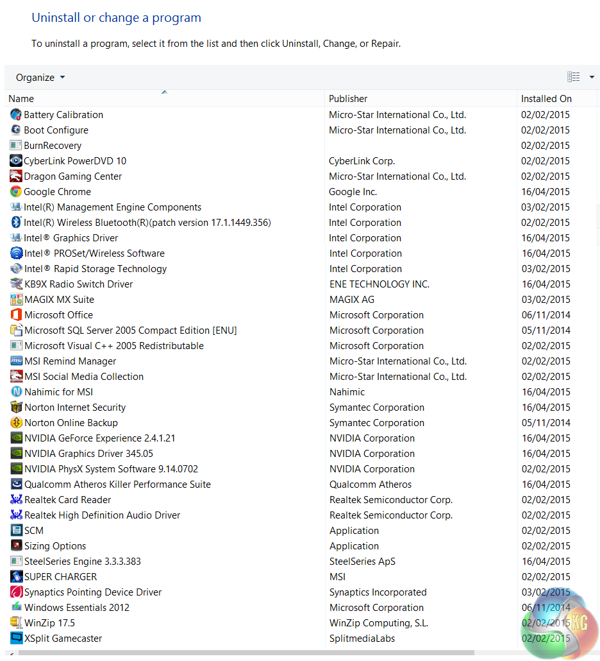Click the Synaptics Incorporated publisher cell

378,592
